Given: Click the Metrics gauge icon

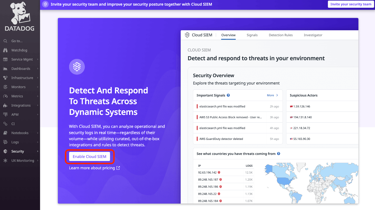Looking at the screenshot, I should point(5,96).
